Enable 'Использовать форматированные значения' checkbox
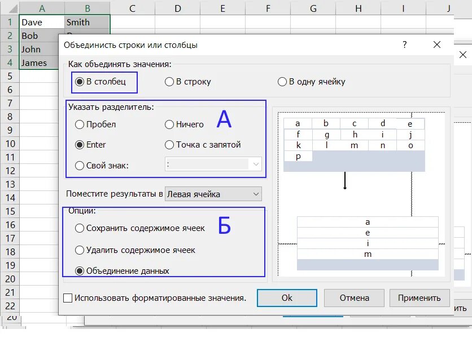This screenshot has height=338, width=472. click(68, 298)
